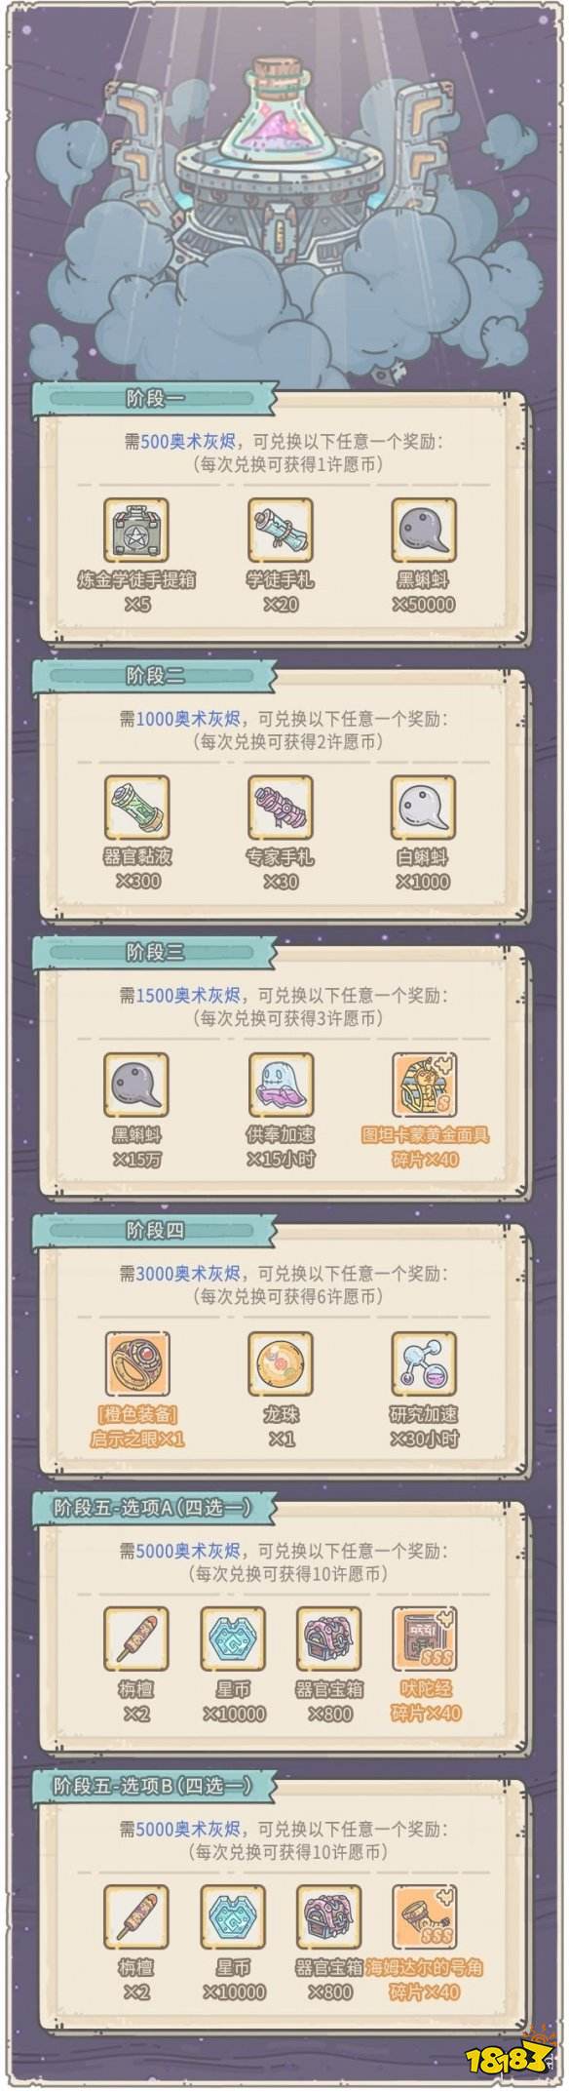Pick the 白蝌蚪 ×1000 icon
This screenshot has width=569, height=2091.
coord(424,808)
